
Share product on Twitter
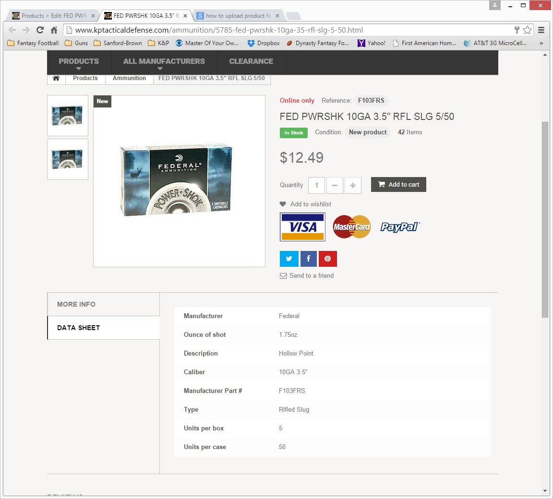289,259
